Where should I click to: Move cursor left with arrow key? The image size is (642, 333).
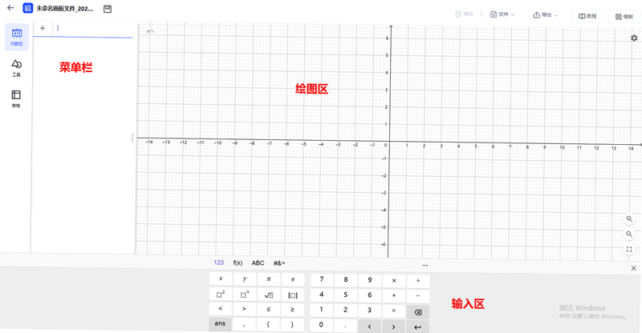pos(369,327)
